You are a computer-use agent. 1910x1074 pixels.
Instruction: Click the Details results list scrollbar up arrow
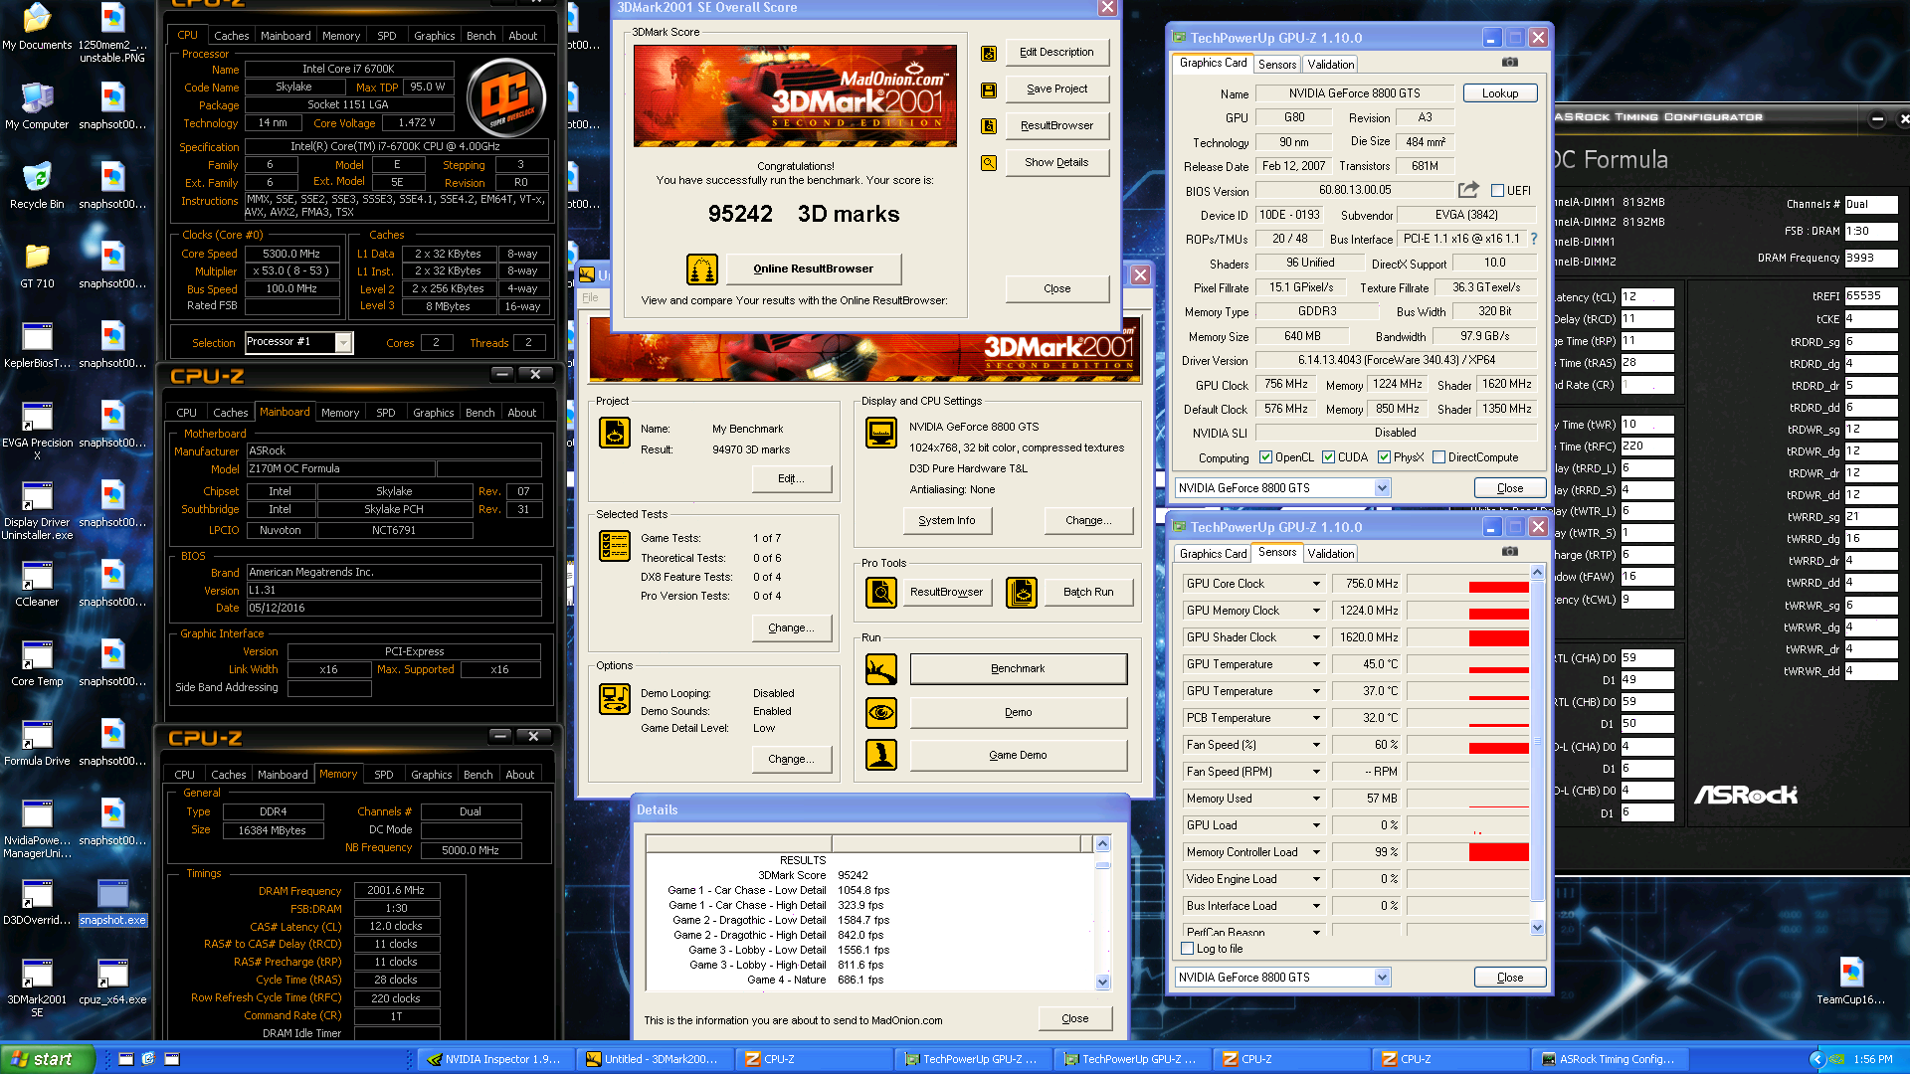1102,844
